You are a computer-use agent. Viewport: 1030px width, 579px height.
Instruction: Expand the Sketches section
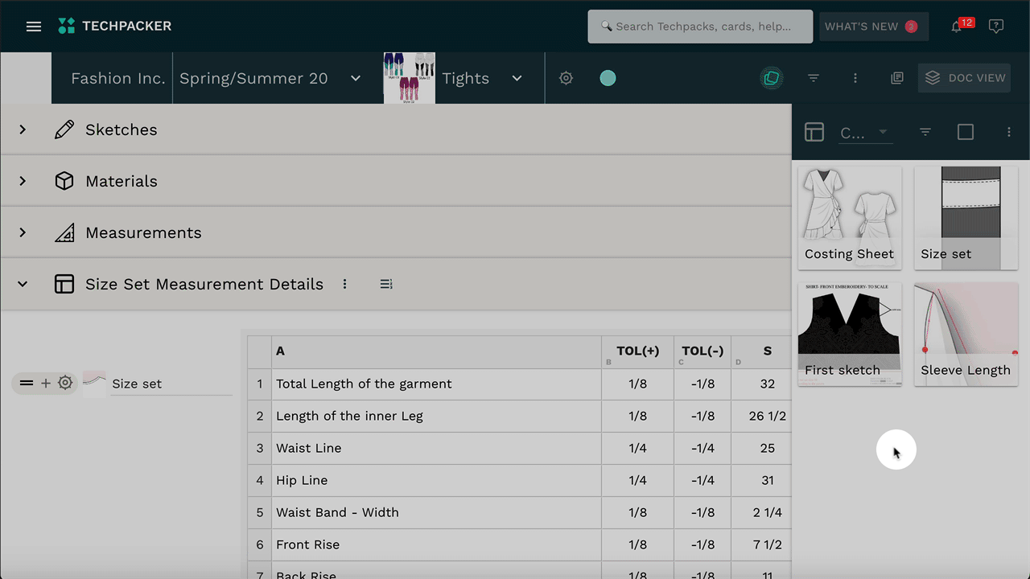click(23, 129)
